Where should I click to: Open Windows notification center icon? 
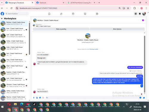(x=145, y=107)
